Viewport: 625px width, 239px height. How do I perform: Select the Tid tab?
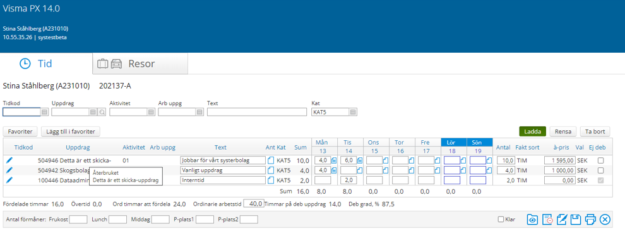[46, 64]
